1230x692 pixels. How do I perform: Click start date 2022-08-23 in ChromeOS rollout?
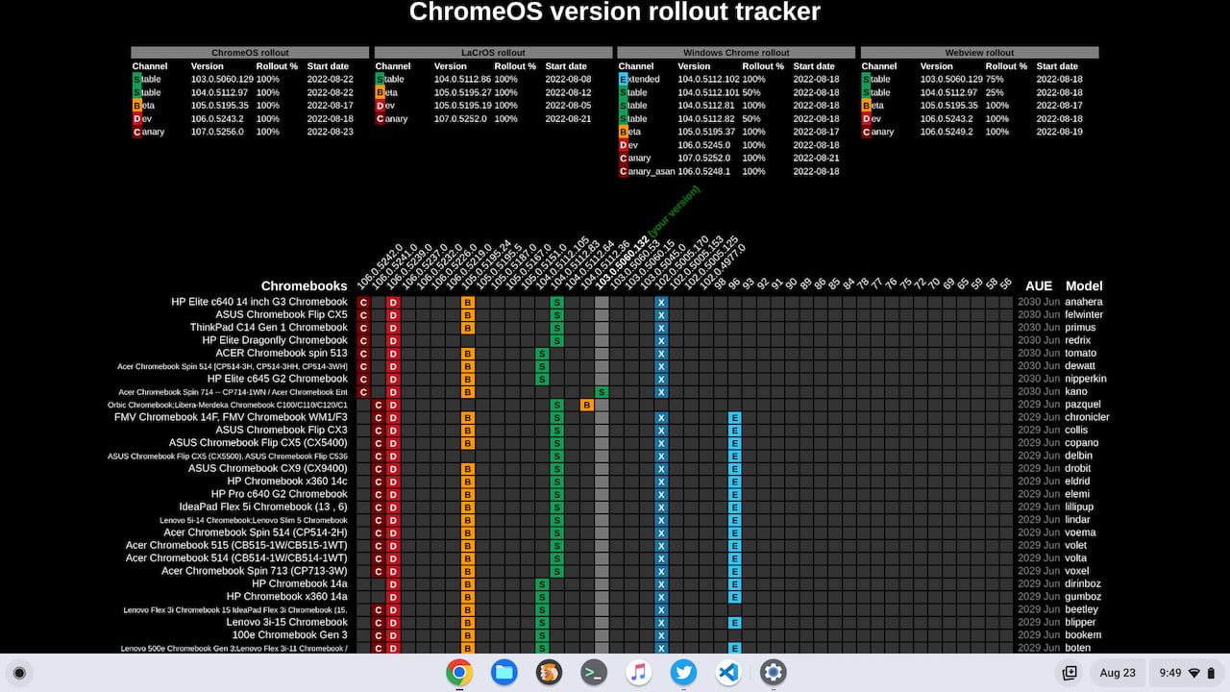pyautogui.click(x=331, y=132)
